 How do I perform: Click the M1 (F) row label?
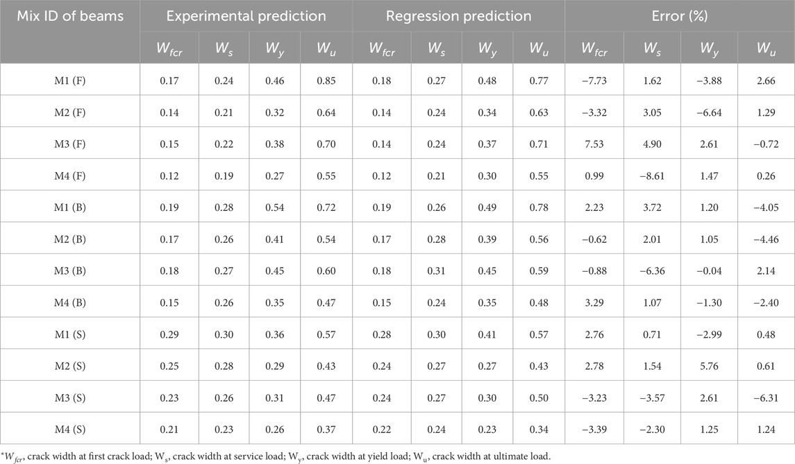point(69,78)
